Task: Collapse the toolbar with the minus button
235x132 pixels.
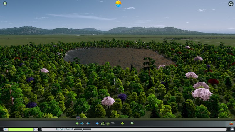Action: (x=78, y=118)
